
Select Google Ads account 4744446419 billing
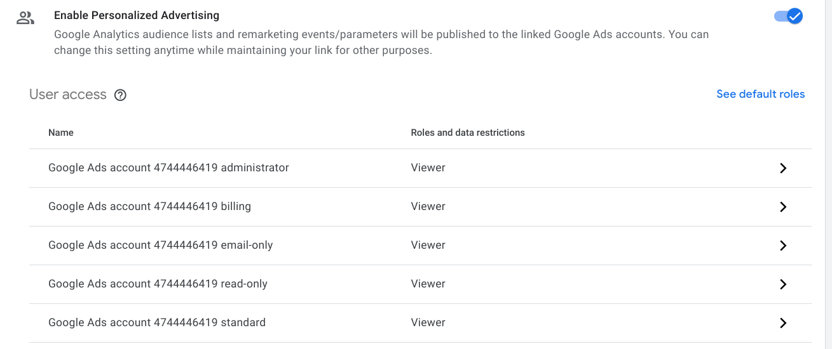click(x=149, y=206)
